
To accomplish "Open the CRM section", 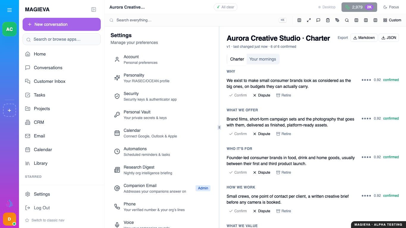I will [x=62, y=122].
